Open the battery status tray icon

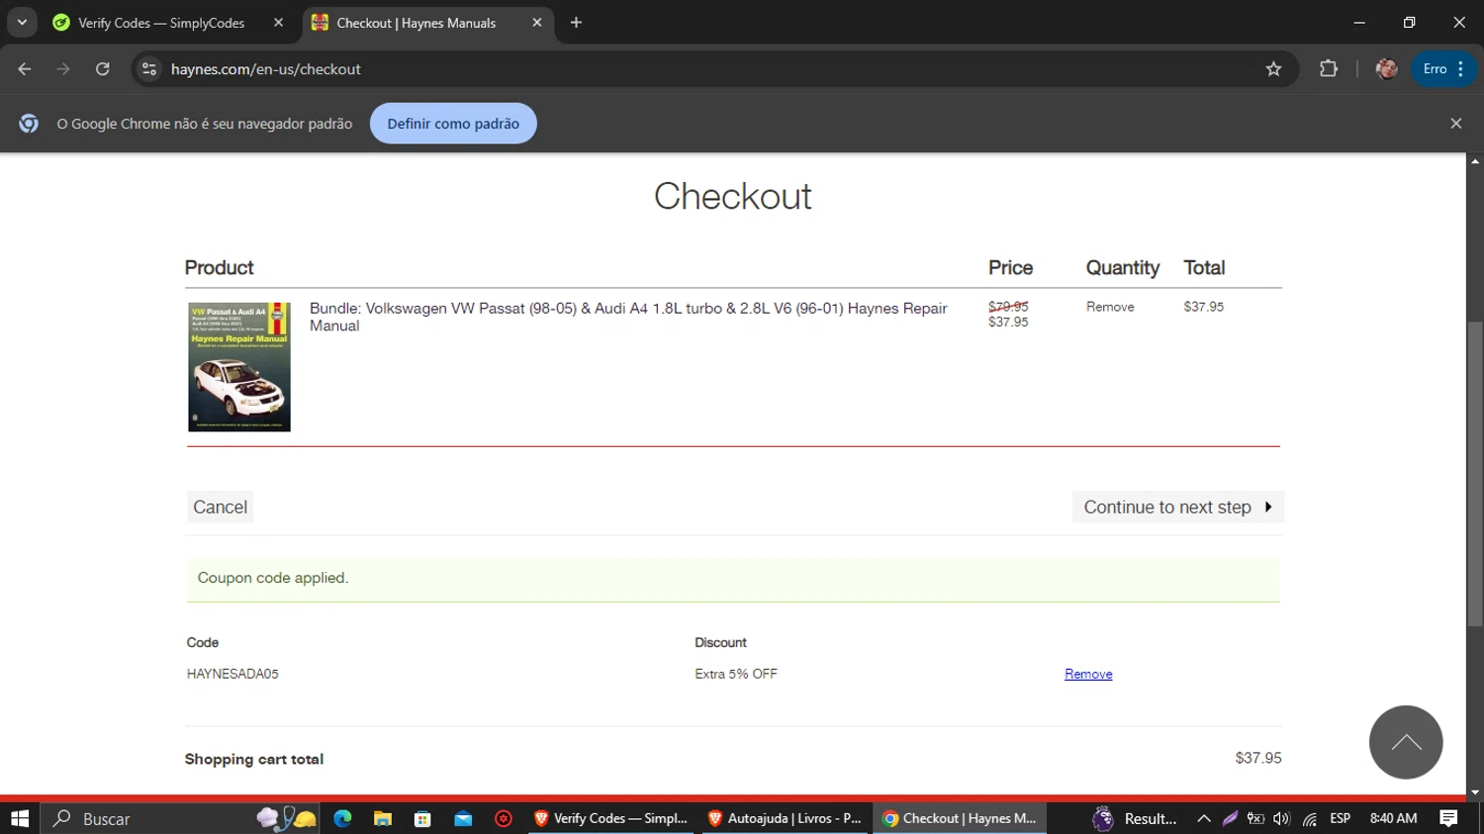(1255, 818)
